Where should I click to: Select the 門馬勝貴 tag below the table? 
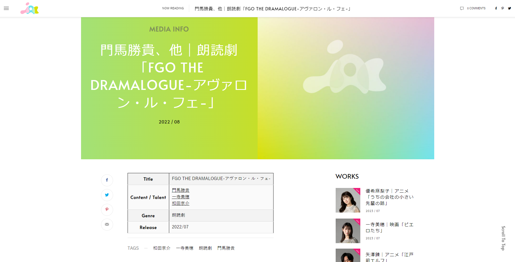[226, 248]
